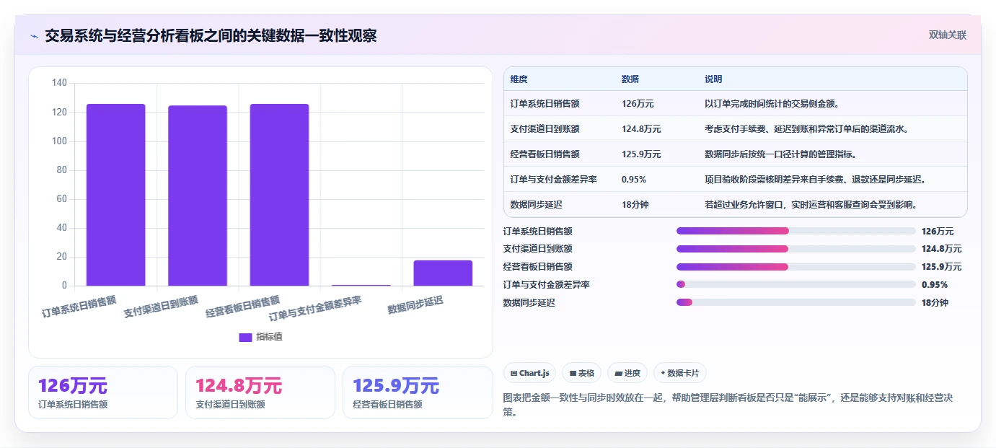
Task: Click the 数据同步后按统一口径计算的管理指标 description
Action: [780, 154]
